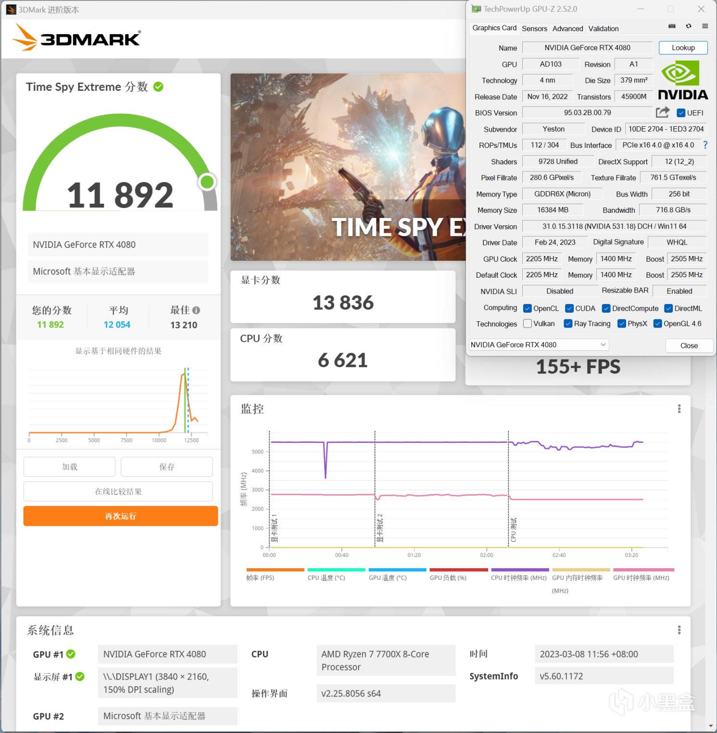
Task: Click the AMD Ryzen 7 7700X CPU entry
Action: click(x=386, y=660)
